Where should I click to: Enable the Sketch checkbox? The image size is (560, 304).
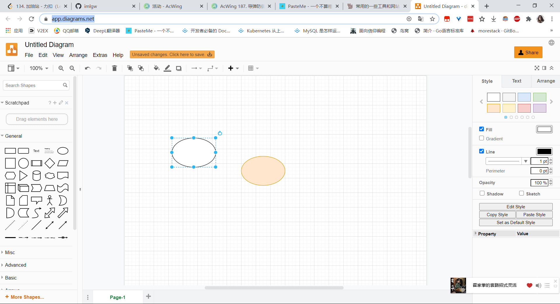[521, 193]
